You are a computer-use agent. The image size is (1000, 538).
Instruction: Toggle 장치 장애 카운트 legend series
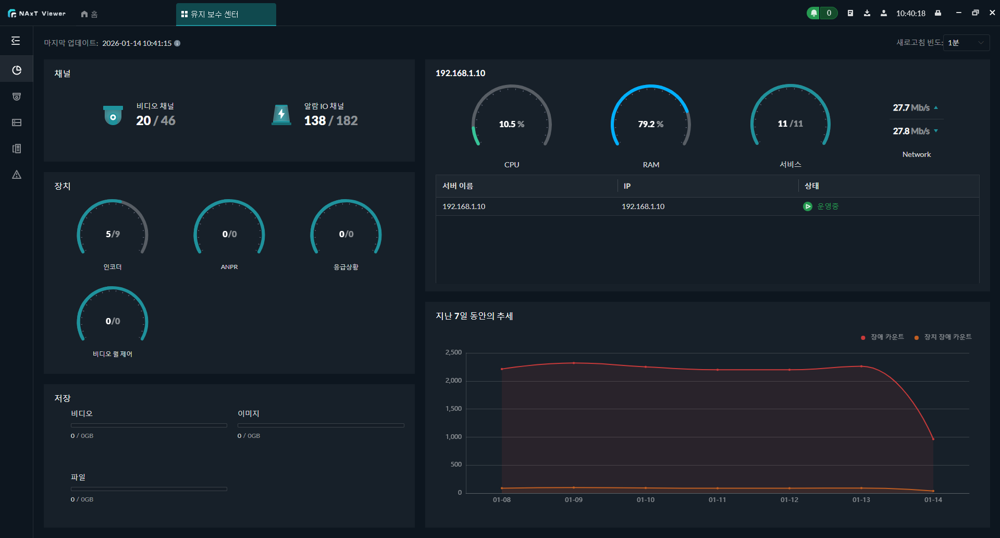tap(943, 337)
